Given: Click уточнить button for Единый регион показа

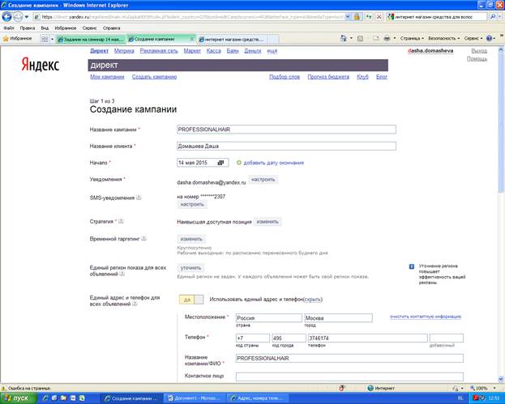Looking at the screenshot, I should [190, 268].
